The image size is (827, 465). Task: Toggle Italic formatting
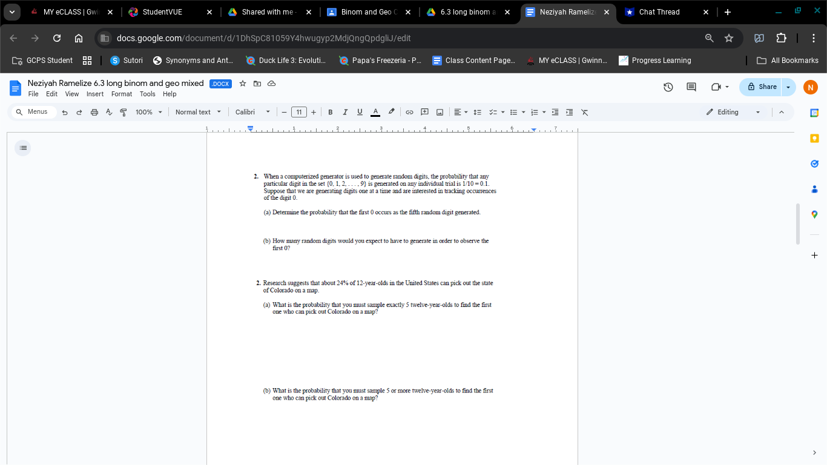(x=345, y=112)
